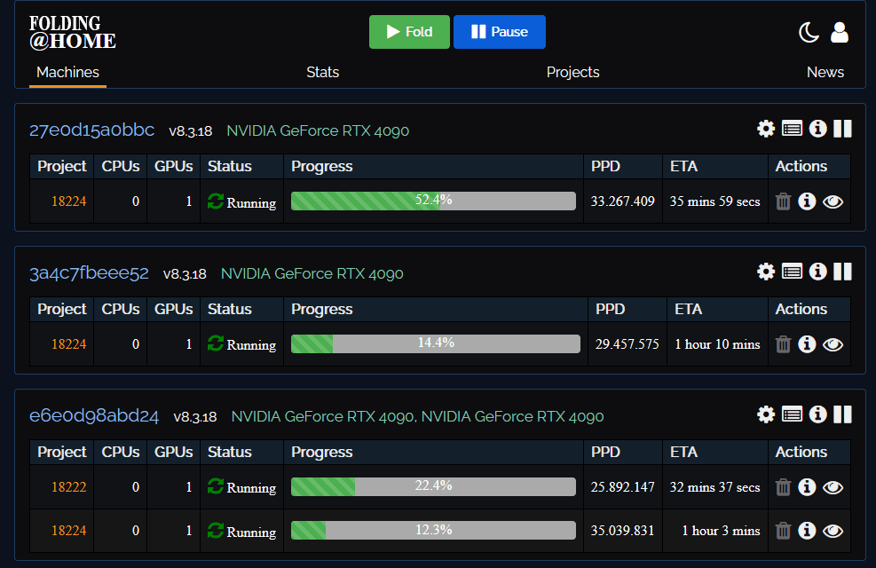Select PPD value 25.892.147
Screen dimensions: 876x568
622,487
